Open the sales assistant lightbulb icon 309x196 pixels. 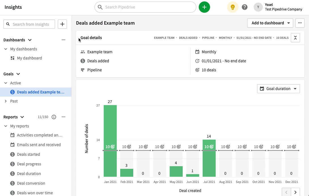click(233, 7)
